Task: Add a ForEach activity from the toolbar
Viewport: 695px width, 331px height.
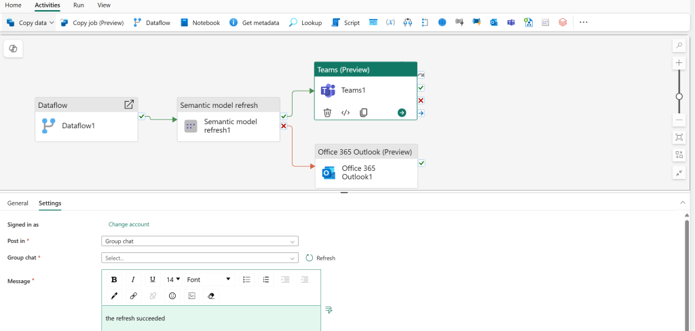Action: (425, 22)
